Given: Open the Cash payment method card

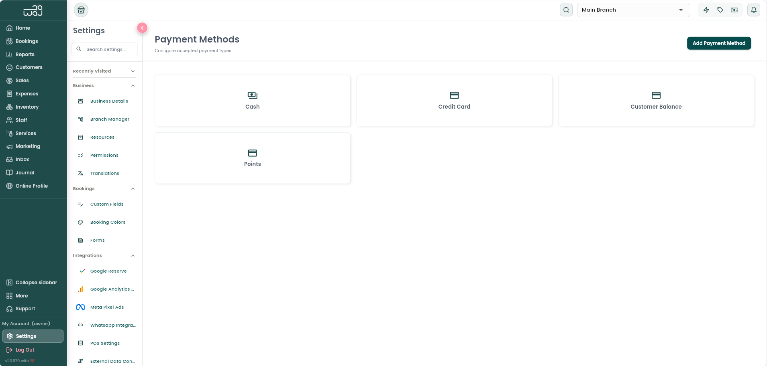Looking at the screenshot, I should pos(253,101).
